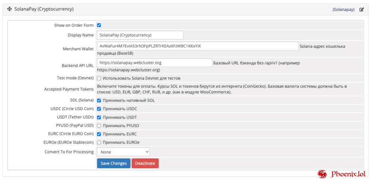Click the Deactivate button
Screen dimensions: 373x180
point(145,163)
